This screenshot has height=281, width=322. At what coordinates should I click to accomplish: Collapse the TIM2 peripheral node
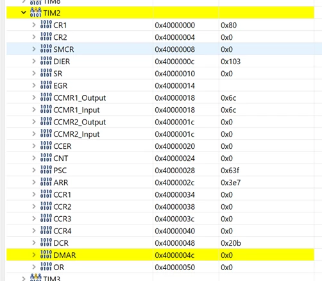pyautogui.click(x=24, y=13)
